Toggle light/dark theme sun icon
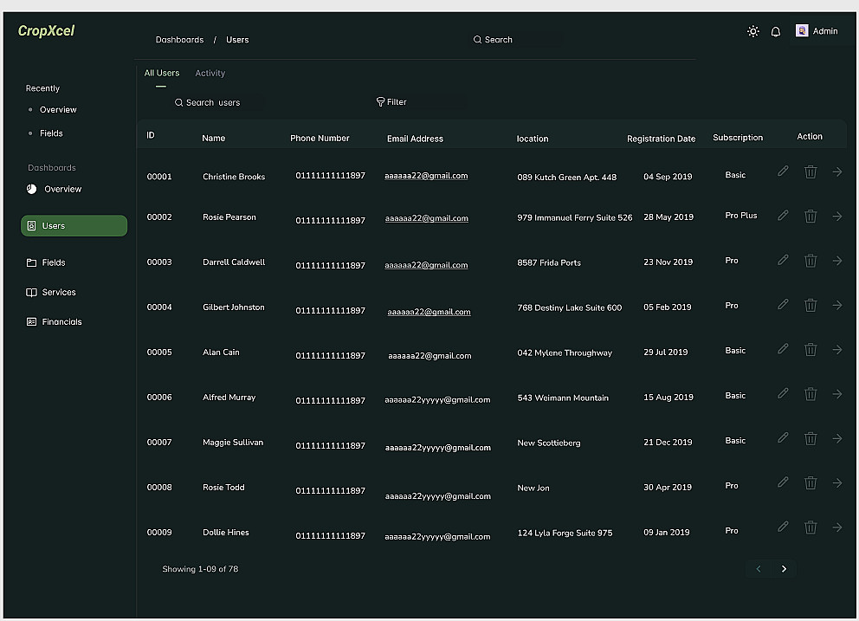The image size is (859, 621). point(753,31)
